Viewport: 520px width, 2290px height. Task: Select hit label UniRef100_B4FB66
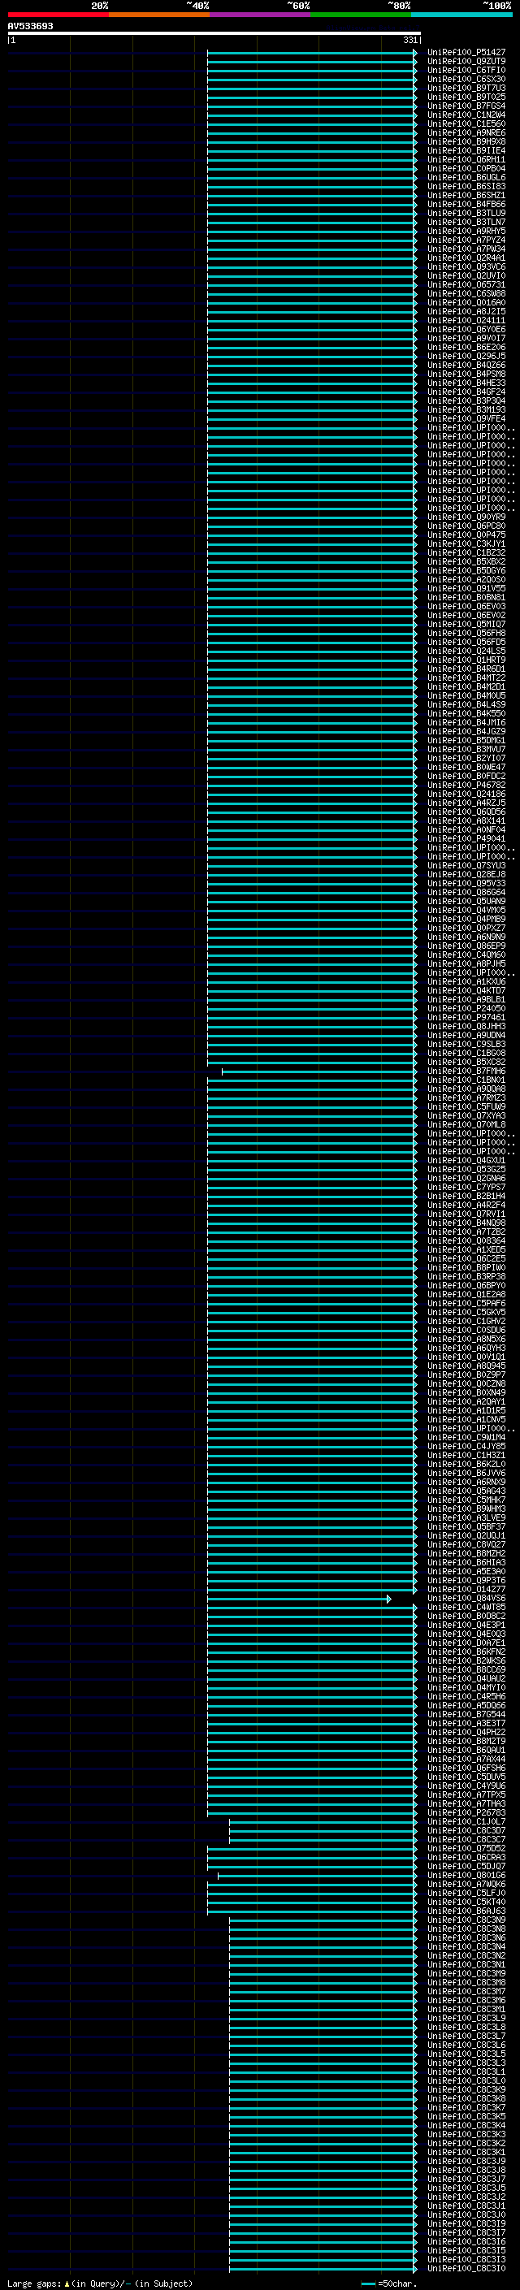click(466, 205)
